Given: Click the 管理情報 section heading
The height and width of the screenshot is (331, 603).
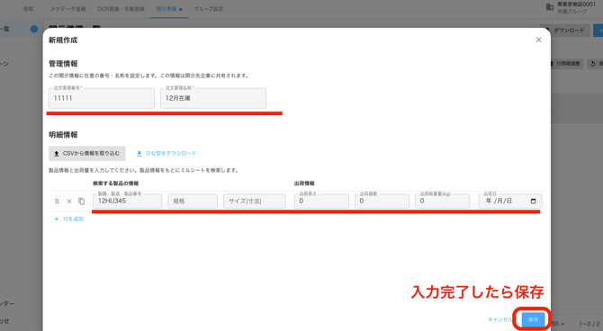Looking at the screenshot, I should [x=63, y=64].
